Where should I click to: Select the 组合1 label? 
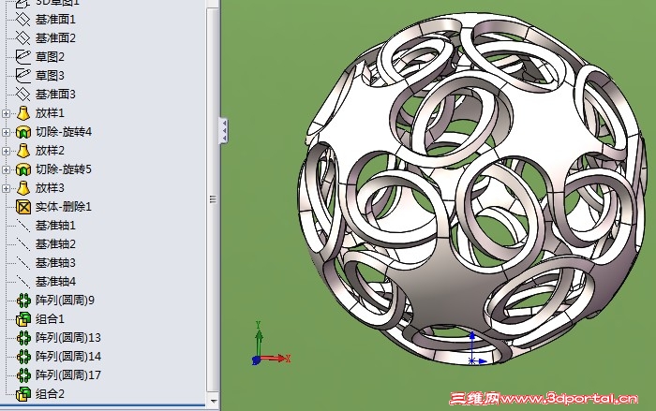51,319
